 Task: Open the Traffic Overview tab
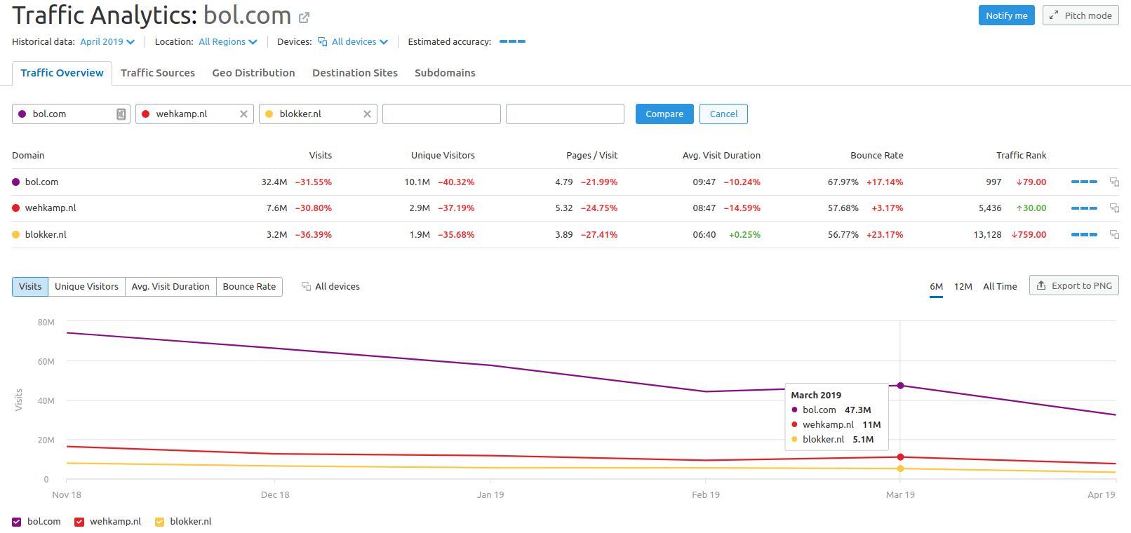tap(62, 73)
